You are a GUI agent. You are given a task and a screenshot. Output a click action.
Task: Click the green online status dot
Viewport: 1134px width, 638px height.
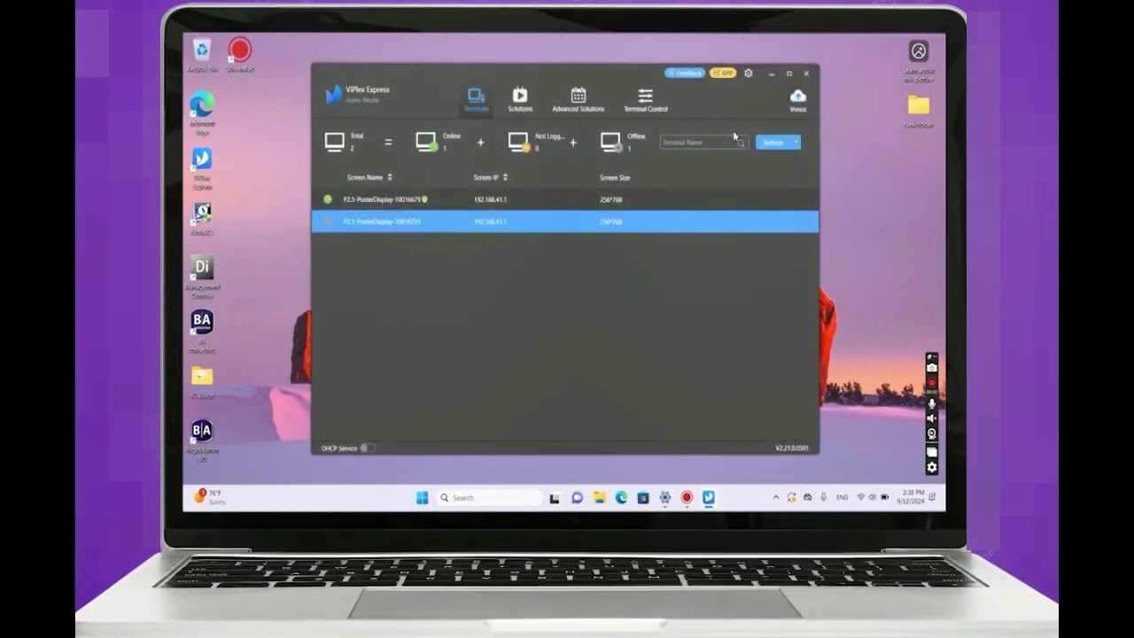pyautogui.click(x=328, y=199)
